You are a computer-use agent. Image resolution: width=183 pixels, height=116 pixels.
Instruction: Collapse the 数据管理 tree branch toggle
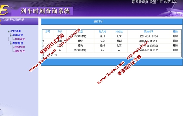[x=11, y=43]
